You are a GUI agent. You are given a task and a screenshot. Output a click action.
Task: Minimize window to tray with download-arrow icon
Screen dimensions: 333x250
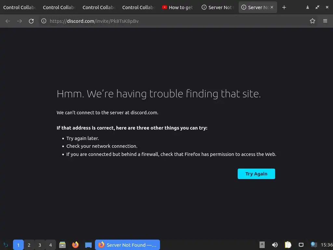tap(307, 7)
